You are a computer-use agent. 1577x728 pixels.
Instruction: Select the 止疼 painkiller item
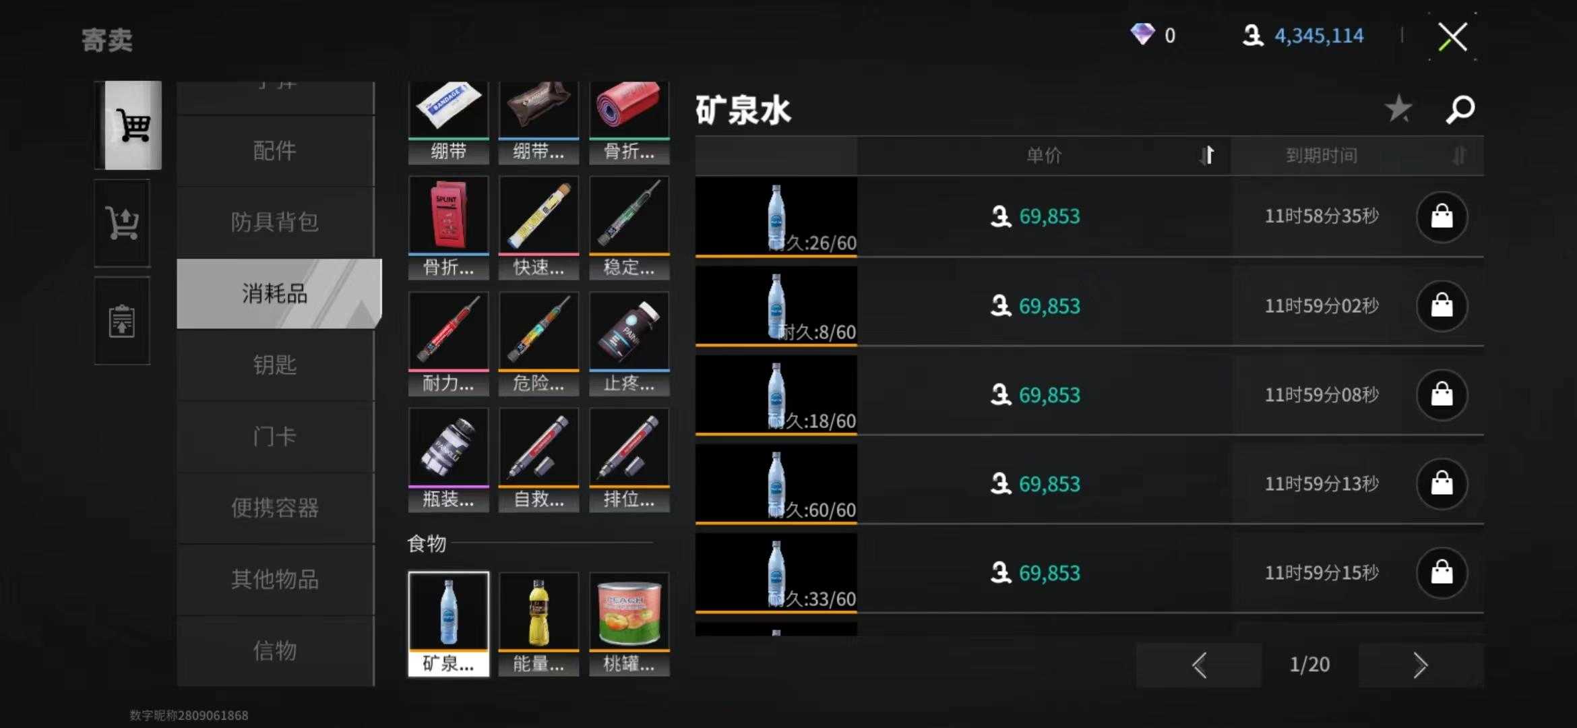[x=629, y=344]
